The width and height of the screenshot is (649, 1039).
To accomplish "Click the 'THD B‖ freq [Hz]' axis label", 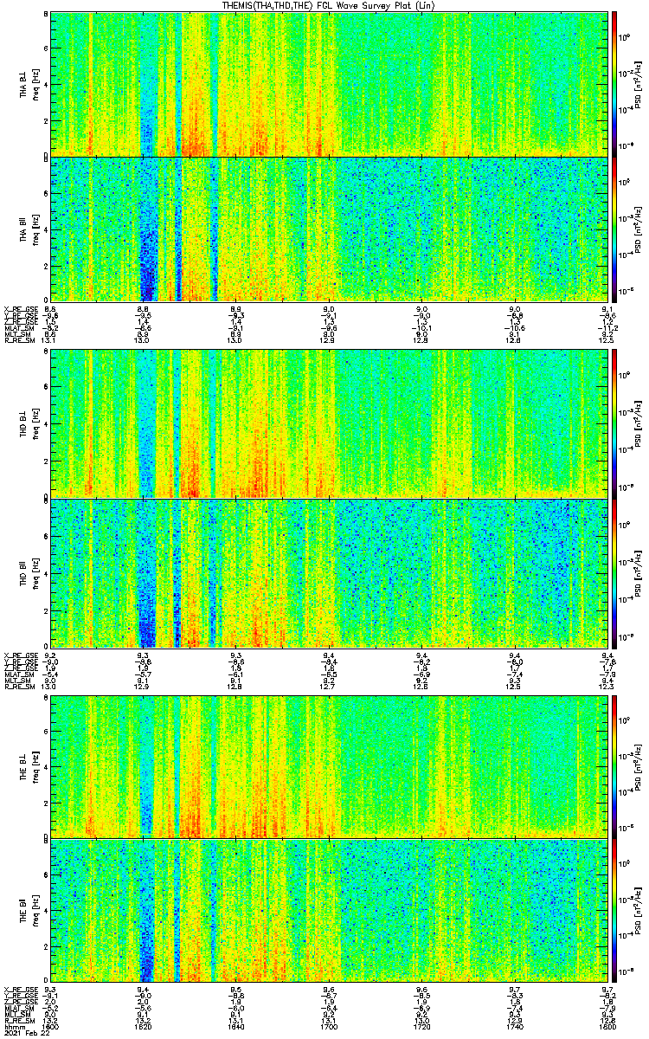I will pos(29,573).
